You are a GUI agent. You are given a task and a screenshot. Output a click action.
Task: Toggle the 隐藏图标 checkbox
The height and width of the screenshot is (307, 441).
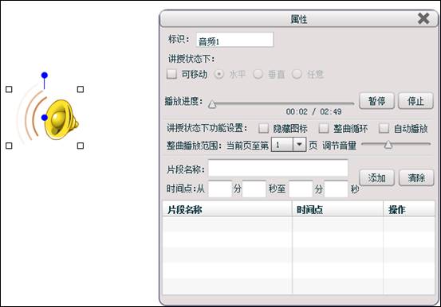[x=263, y=129]
